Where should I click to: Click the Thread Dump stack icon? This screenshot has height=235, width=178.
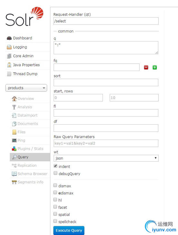[9, 74]
